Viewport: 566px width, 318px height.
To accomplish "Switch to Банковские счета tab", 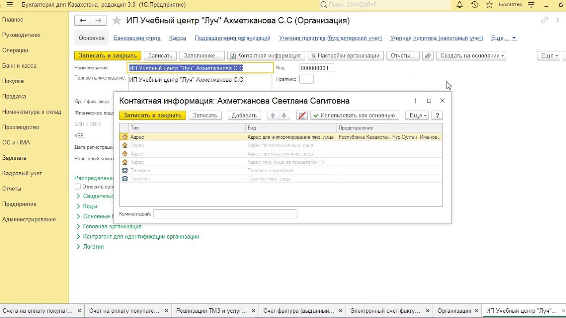I will pos(137,38).
